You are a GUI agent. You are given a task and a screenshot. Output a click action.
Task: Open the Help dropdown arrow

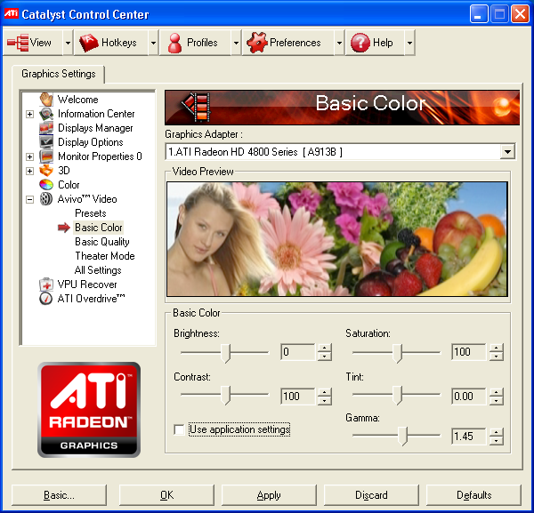[x=409, y=43]
